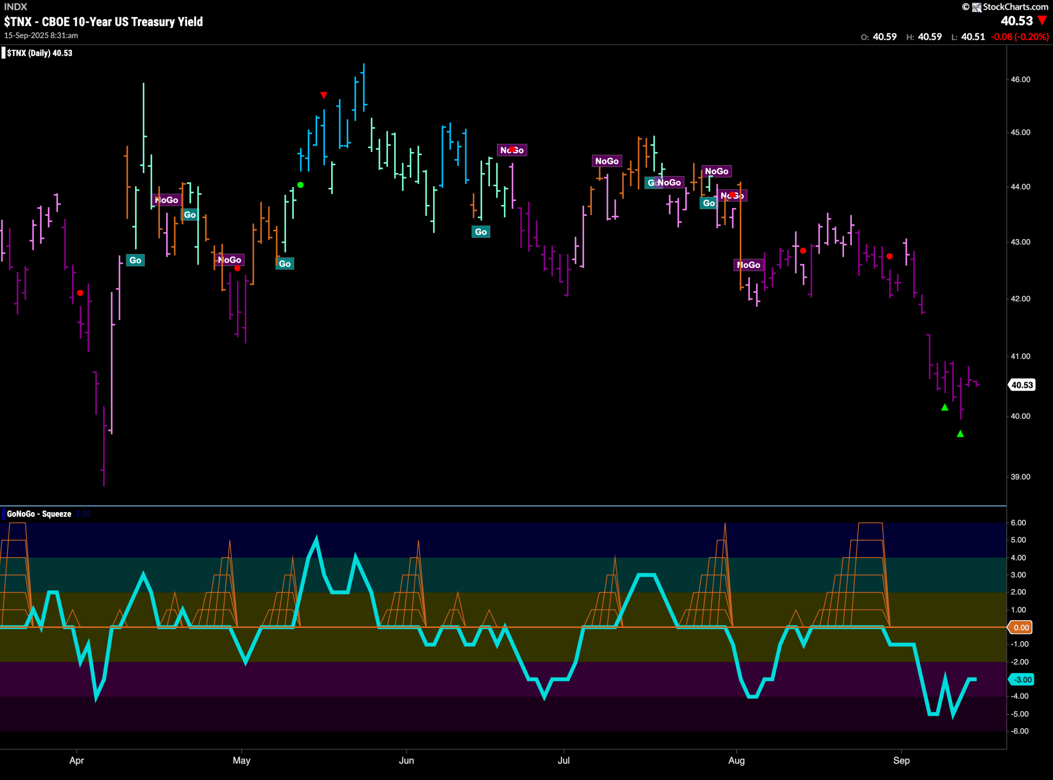This screenshot has width=1053, height=780.
Task: Click the 15-Sep-2025 8:31:am timestamp
Action: click(41, 35)
